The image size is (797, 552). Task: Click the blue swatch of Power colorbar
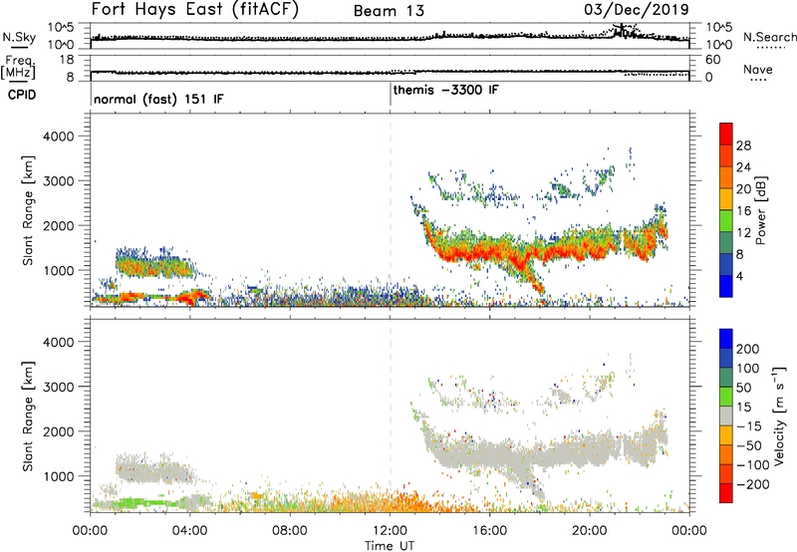(726, 286)
